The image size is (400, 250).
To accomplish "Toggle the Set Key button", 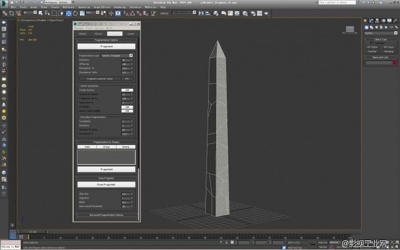I will 323,247.
